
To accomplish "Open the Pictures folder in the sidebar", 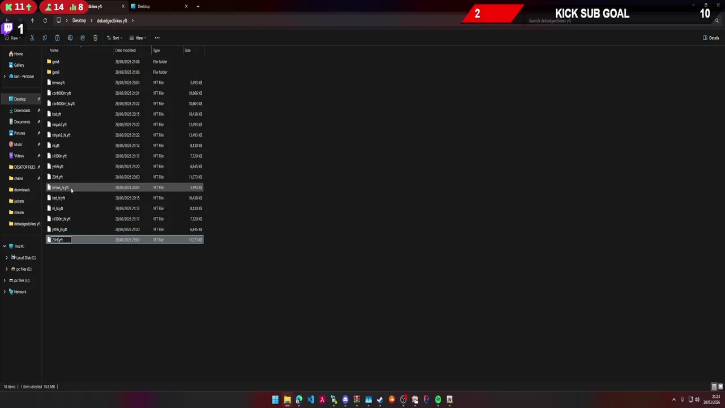I will point(17,133).
